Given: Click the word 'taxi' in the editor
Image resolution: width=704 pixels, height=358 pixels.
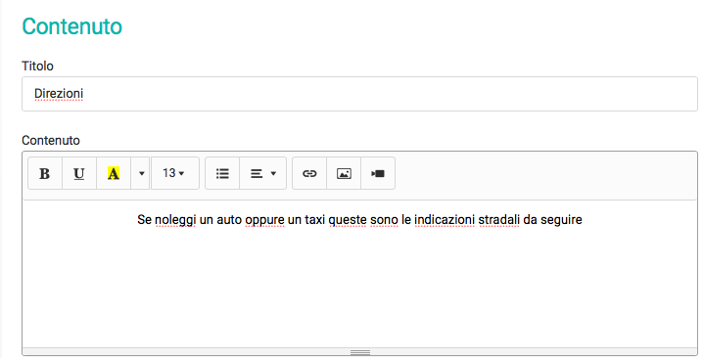Looking at the screenshot, I should coord(314,220).
